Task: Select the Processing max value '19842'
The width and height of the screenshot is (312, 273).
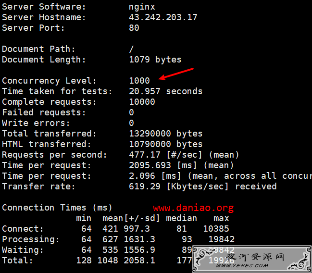Action: click(222, 239)
